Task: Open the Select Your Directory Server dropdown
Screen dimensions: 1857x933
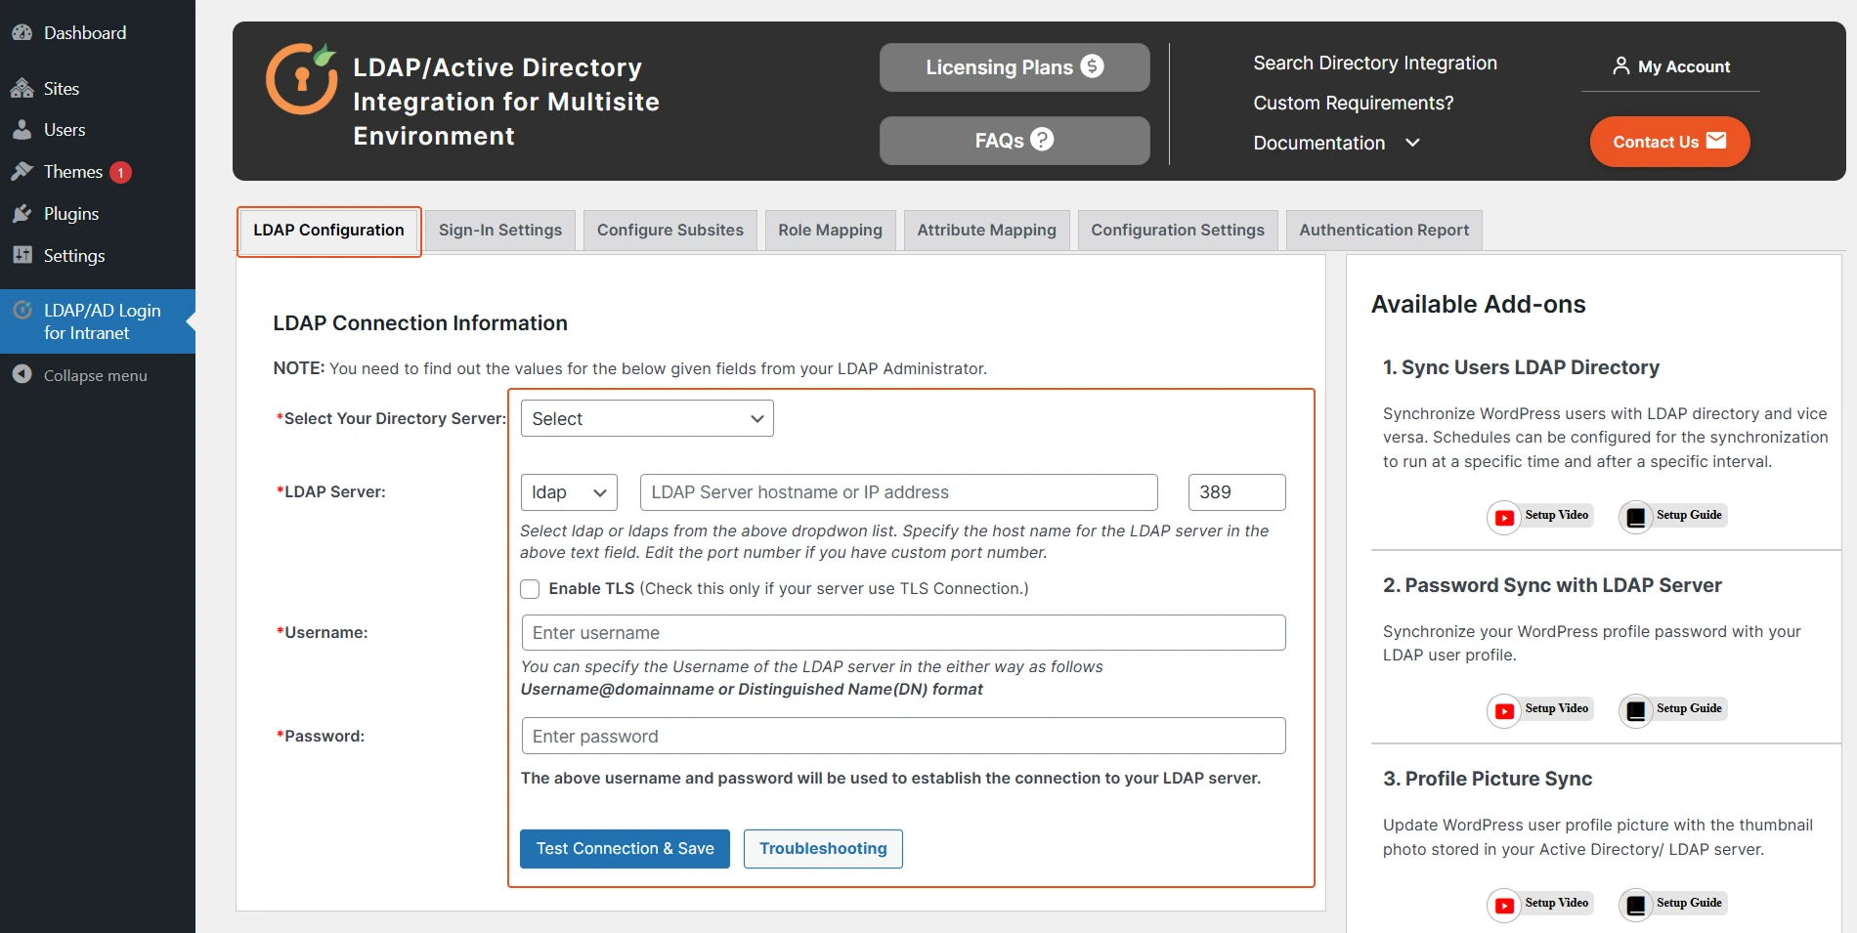Action: (646, 419)
